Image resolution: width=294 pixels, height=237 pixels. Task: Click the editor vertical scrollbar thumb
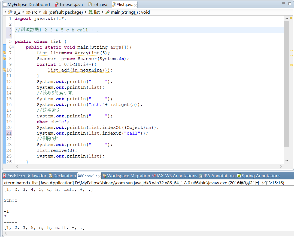[287, 84]
